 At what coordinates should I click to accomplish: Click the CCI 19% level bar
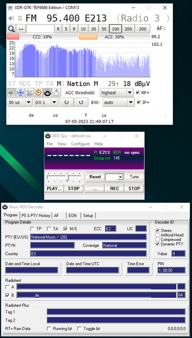coord(42,37)
